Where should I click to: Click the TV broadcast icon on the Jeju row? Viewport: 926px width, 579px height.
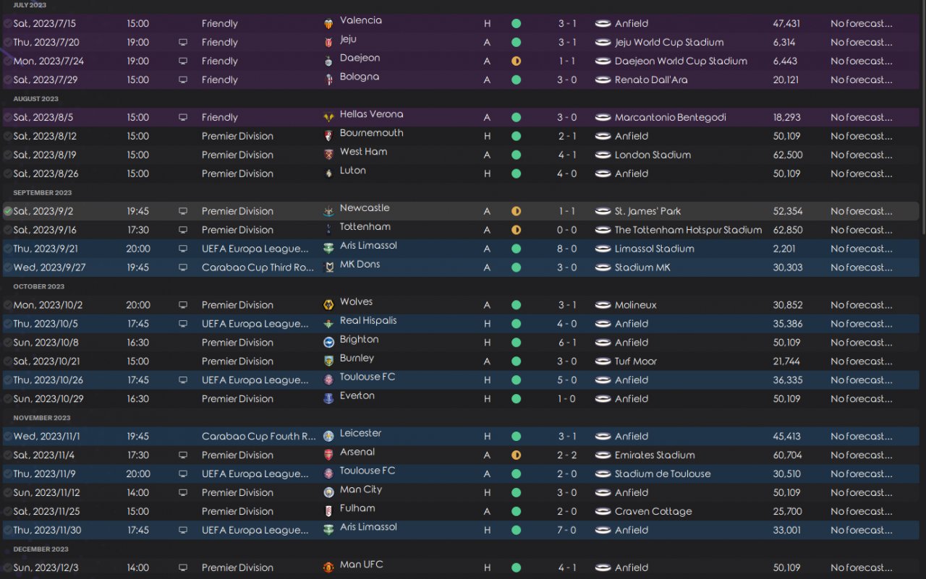[x=183, y=43]
